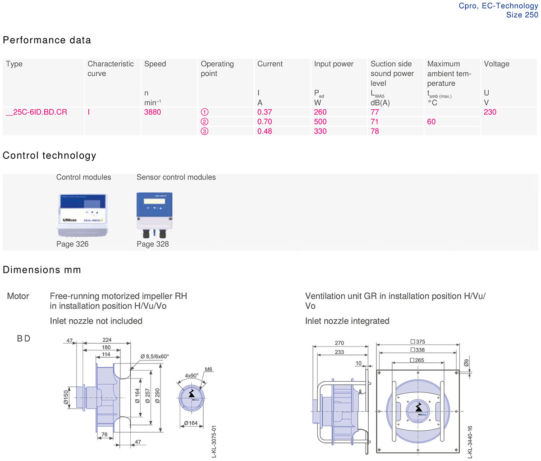Viewport: 541px width, 461px height.
Task: Click the circled operating point 2 marker
Action: click(204, 122)
